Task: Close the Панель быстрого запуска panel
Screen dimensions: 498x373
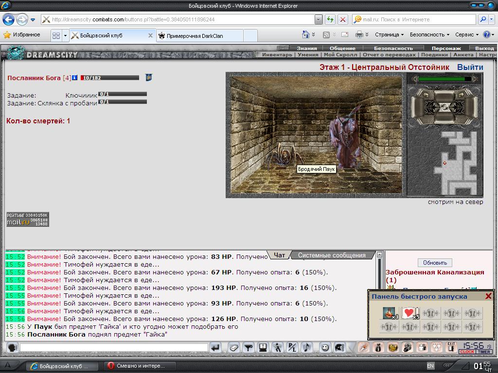Action: (488, 296)
